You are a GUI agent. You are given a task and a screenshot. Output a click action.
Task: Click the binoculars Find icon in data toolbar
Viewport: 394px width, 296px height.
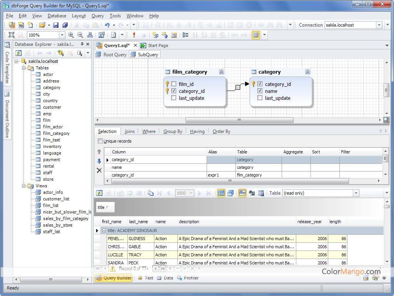(252, 193)
